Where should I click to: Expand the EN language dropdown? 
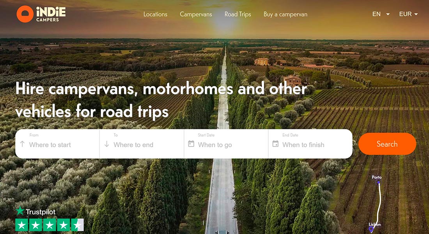381,14
